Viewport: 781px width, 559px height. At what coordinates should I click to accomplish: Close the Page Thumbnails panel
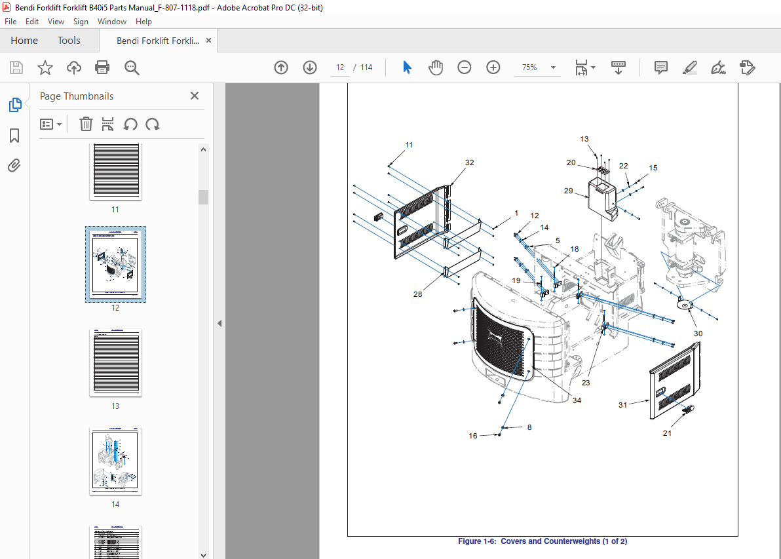click(x=195, y=96)
